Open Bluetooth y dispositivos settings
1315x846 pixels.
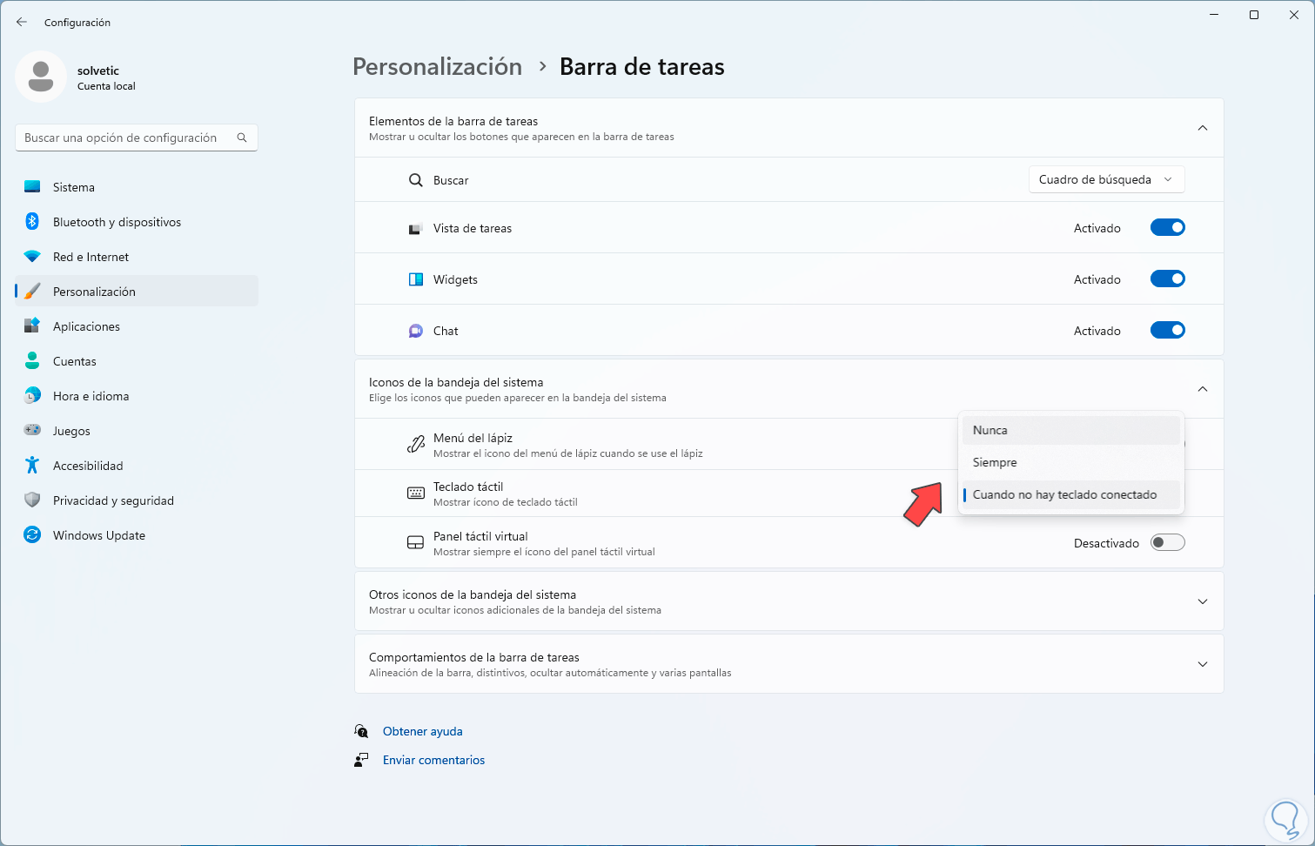click(117, 222)
